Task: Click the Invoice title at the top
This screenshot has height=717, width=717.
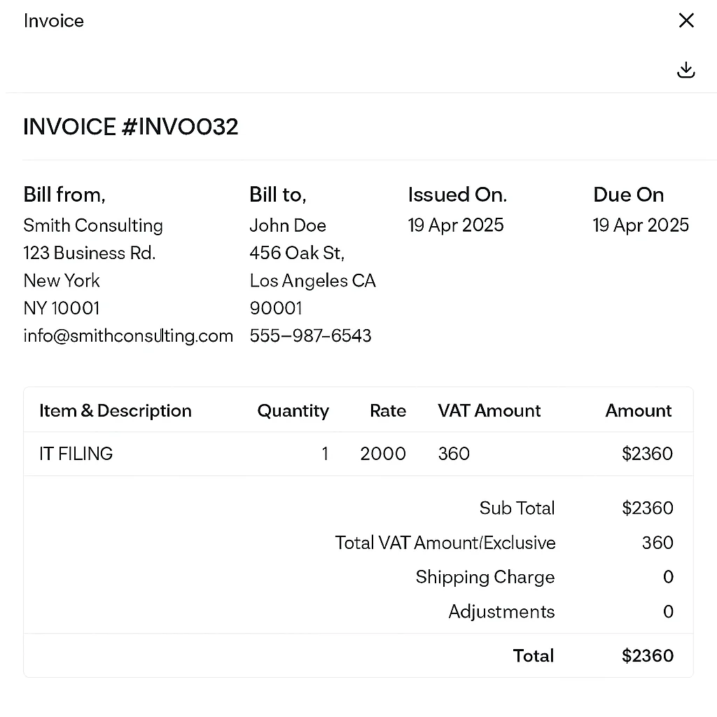Action: click(54, 21)
